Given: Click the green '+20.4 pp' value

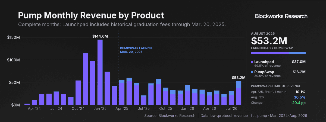Looking at the screenshot, I should (297, 103).
